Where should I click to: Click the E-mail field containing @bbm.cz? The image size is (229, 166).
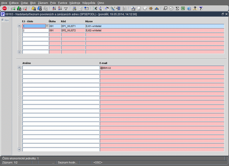click(162, 68)
